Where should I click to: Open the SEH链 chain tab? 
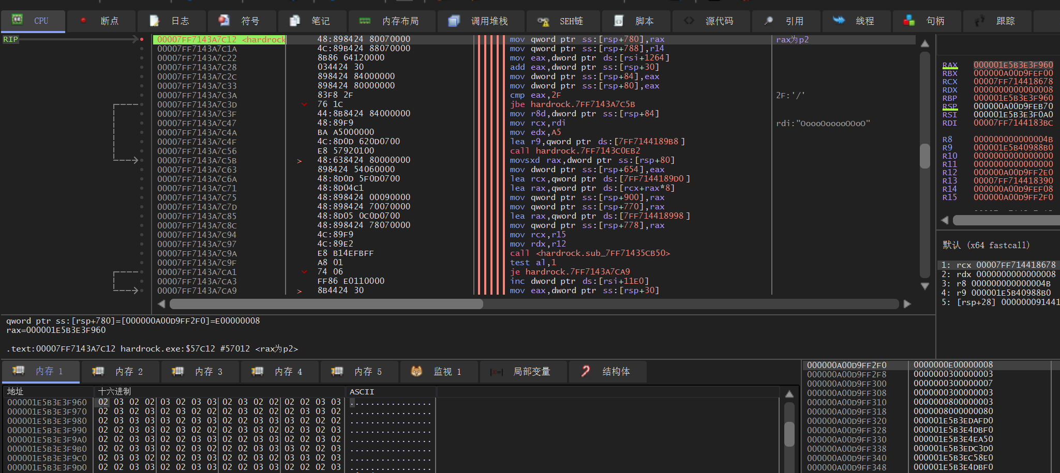pos(563,21)
